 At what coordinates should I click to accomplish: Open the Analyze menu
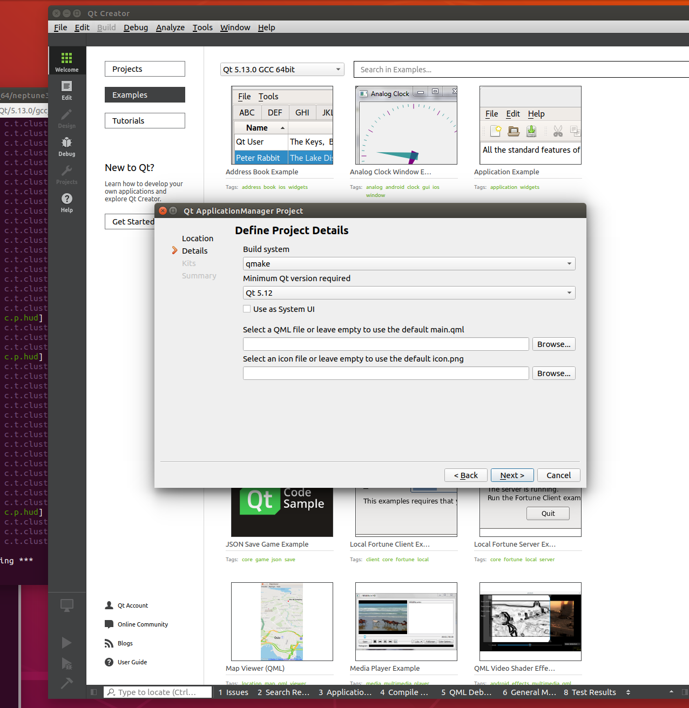(170, 28)
